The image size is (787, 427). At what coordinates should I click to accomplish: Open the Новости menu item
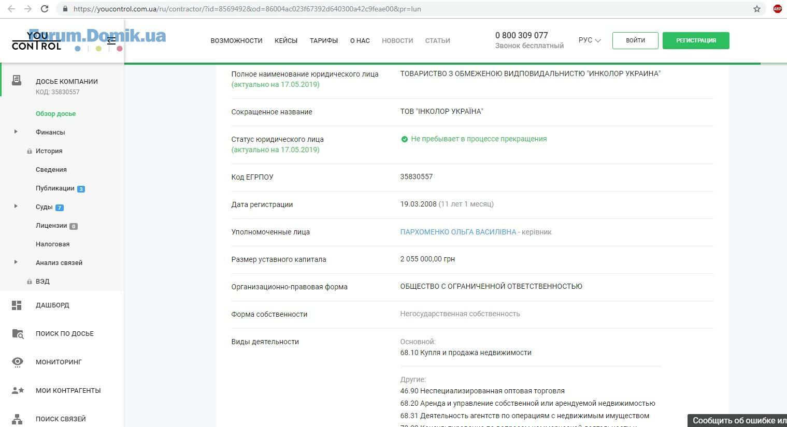[x=397, y=40]
